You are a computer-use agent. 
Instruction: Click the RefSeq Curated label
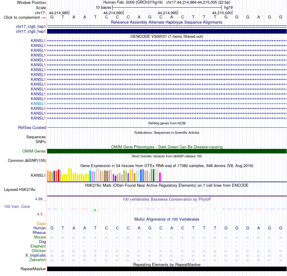click(x=32, y=127)
